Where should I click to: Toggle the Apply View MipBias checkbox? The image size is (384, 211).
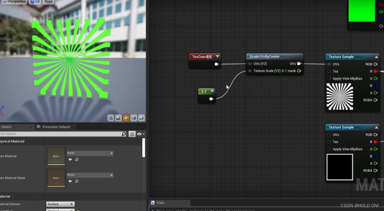point(329,78)
